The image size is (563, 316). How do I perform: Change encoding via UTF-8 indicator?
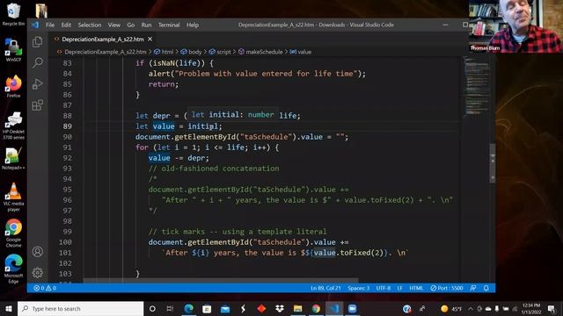coord(384,288)
